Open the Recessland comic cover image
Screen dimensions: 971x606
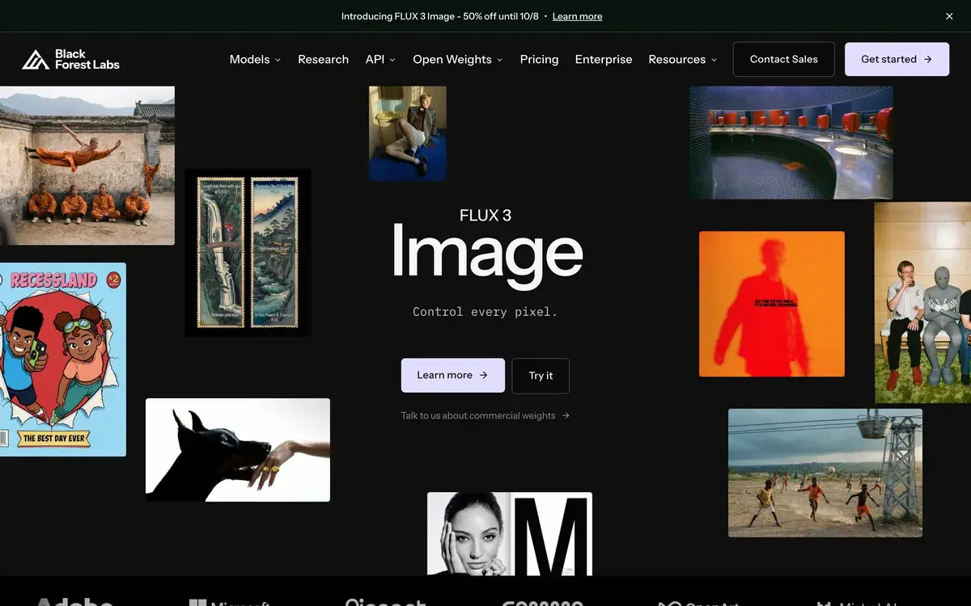click(x=63, y=360)
